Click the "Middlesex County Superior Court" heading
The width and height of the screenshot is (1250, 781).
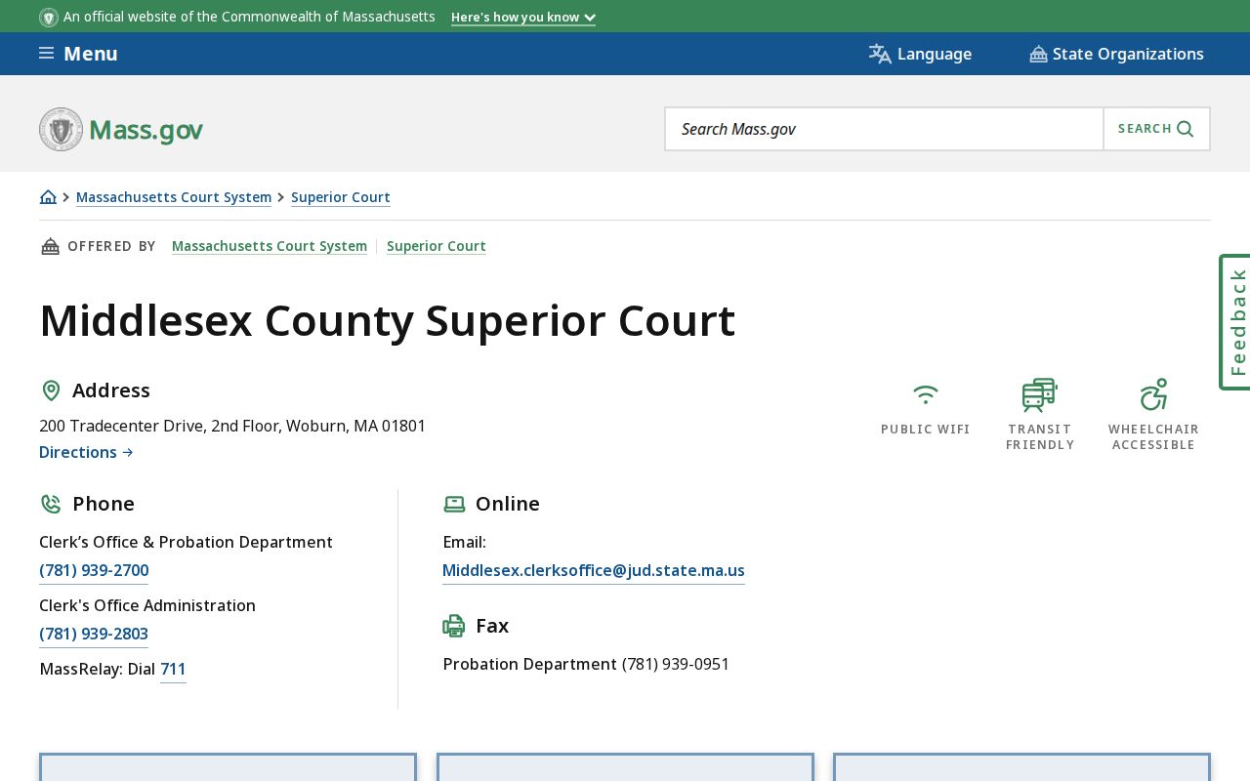(x=387, y=320)
